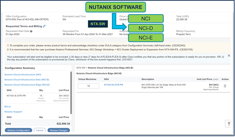Click the 01-Apr-2024 start date value
The image size is (235, 137).
pos(13,34)
